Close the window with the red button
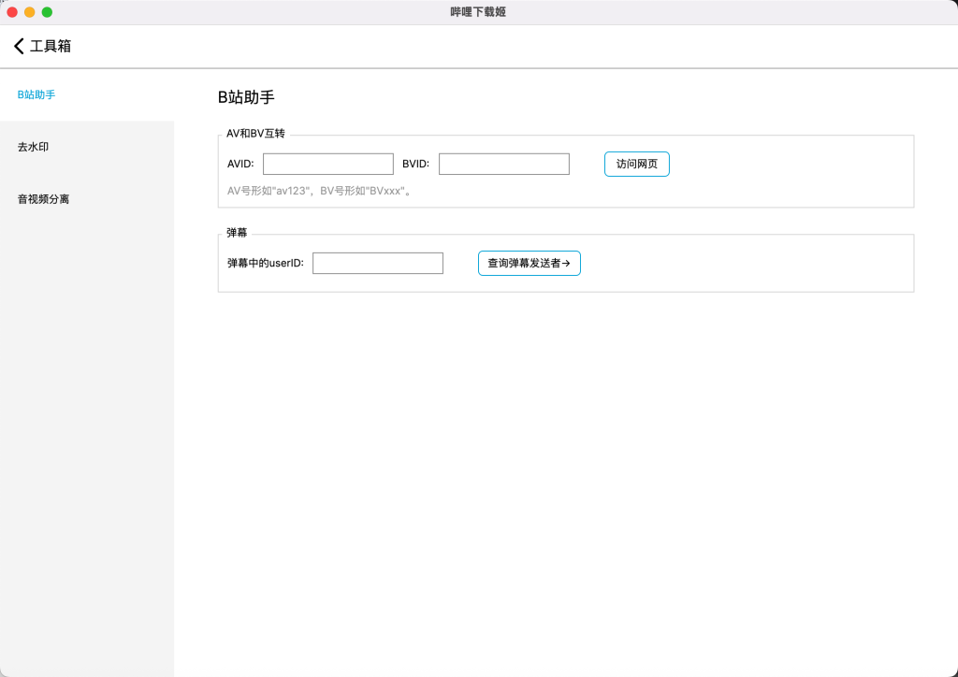Screen dimensions: 958x677 pyautogui.click(x=12, y=12)
